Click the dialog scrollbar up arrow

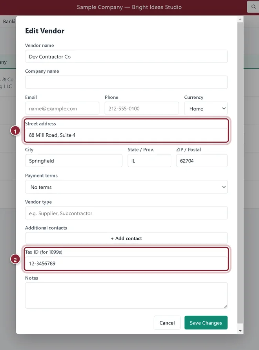click(240, 19)
